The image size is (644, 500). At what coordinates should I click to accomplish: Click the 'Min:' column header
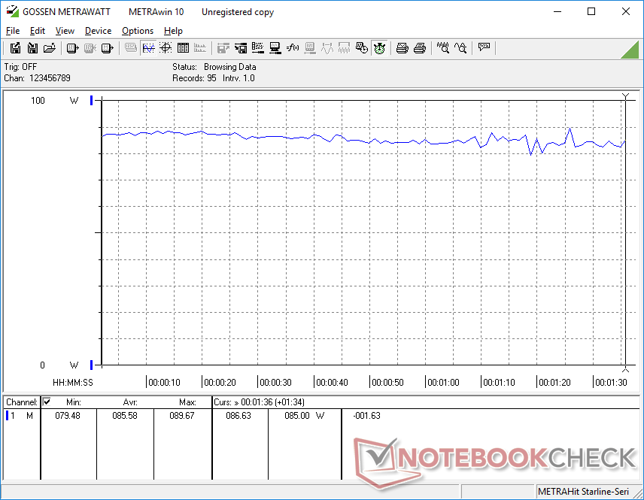click(x=74, y=402)
